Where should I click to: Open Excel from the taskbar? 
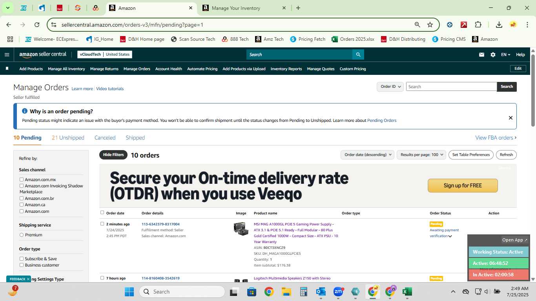[x=407, y=292]
